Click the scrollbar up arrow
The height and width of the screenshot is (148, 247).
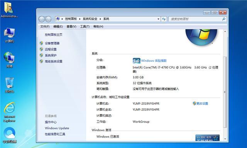[225, 32]
